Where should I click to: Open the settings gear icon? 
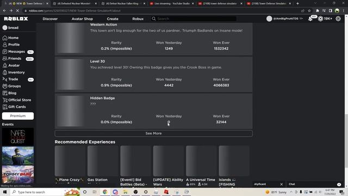(x=338, y=19)
